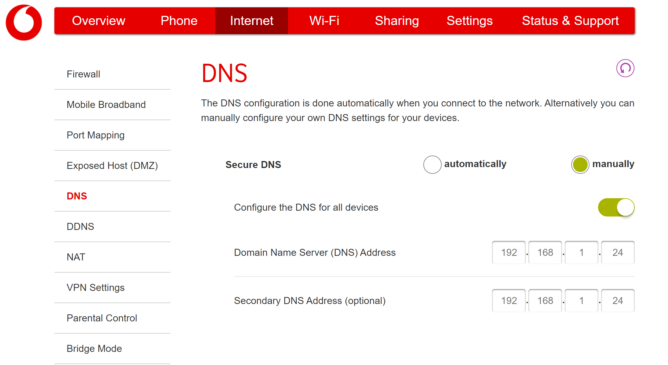
Task: Select the automatically radio button
Action: (432, 165)
